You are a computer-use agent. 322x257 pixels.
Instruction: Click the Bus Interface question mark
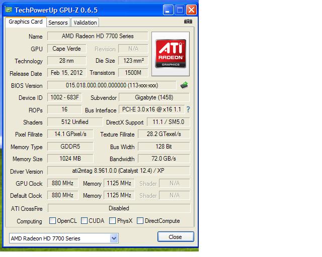point(188,109)
